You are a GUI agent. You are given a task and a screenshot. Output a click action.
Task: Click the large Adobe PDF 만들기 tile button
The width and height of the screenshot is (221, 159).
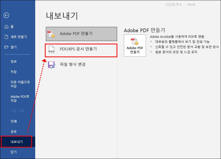[135, 46]
